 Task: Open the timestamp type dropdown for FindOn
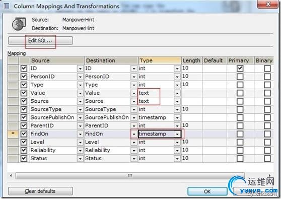point(177,134)
